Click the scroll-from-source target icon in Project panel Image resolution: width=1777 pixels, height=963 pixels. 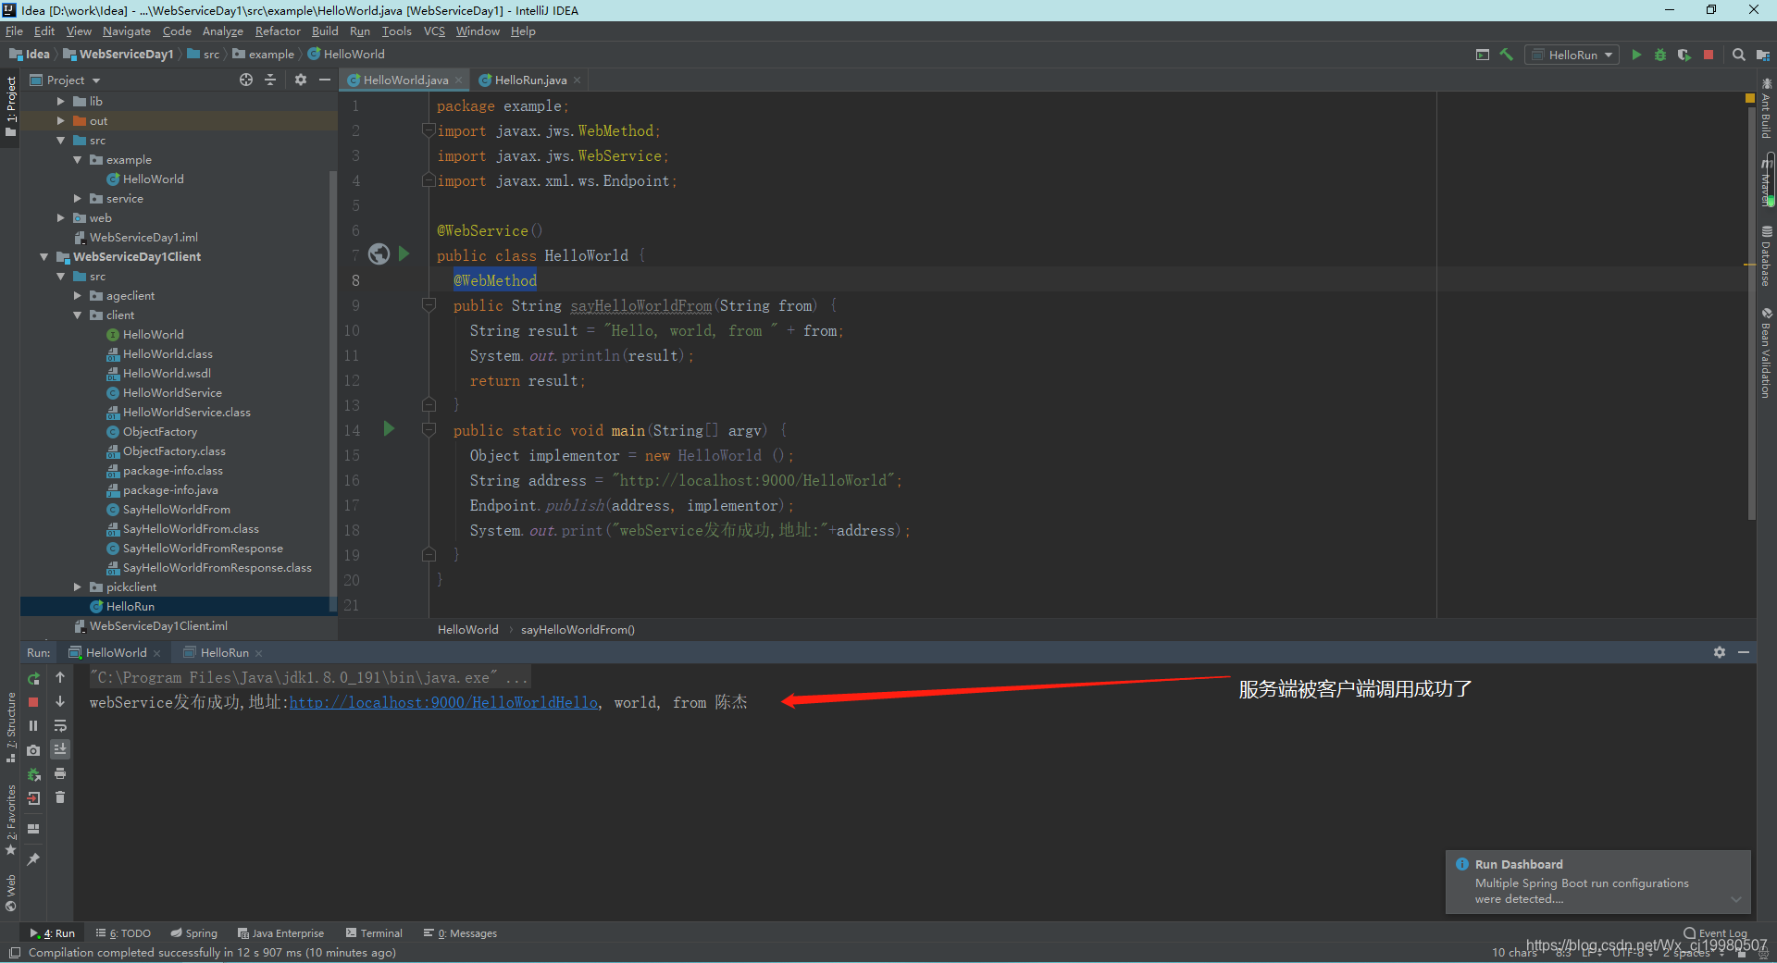[x=246, y=80]
